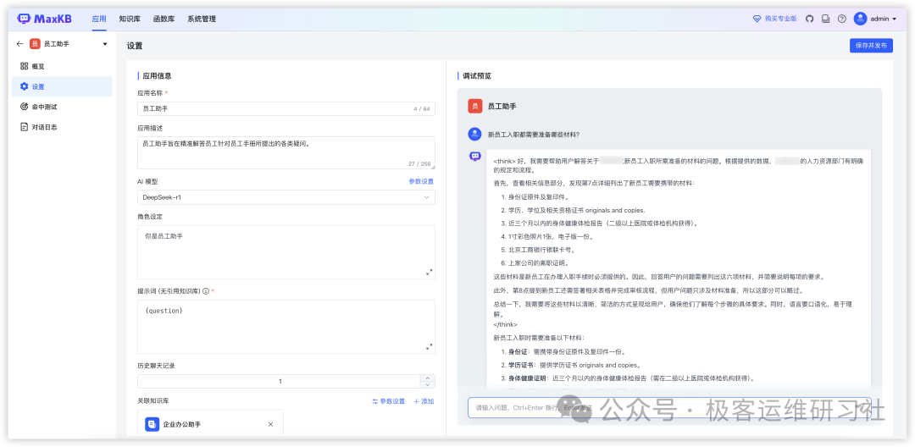Open the GitHub icon link
The image size is (915, 447).
[809, 19]
